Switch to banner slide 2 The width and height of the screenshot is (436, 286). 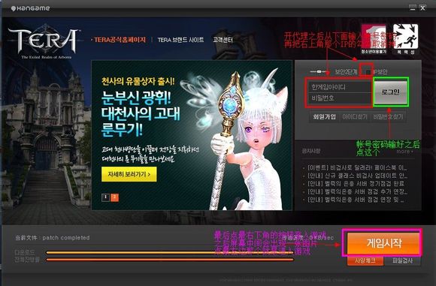tap(114, 197)
